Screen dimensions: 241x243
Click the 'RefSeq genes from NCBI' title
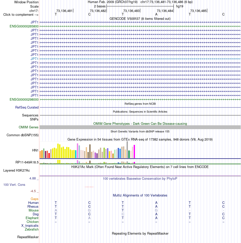pos(140,104)
